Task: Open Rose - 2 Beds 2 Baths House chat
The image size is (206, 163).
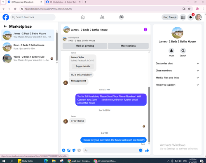Action: tap(28, 47)
